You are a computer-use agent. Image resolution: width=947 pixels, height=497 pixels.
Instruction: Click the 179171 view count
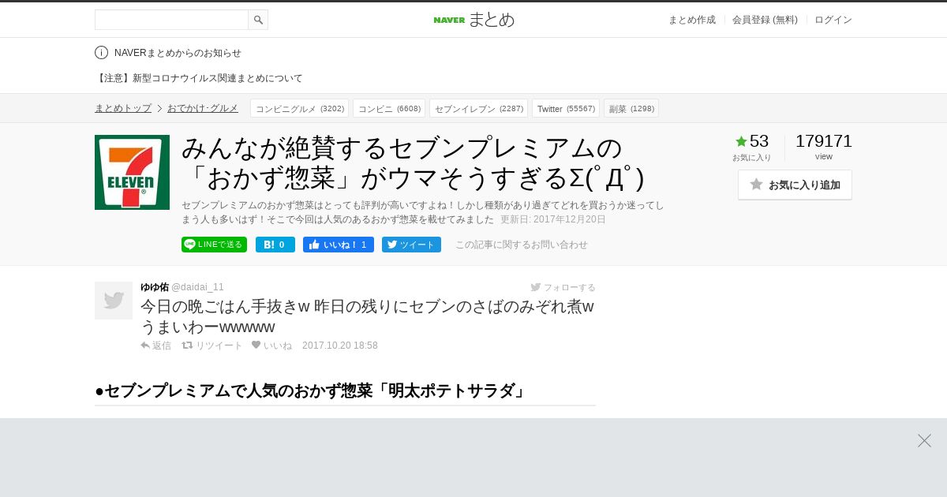pyautogui.click(x=824, y=141)
